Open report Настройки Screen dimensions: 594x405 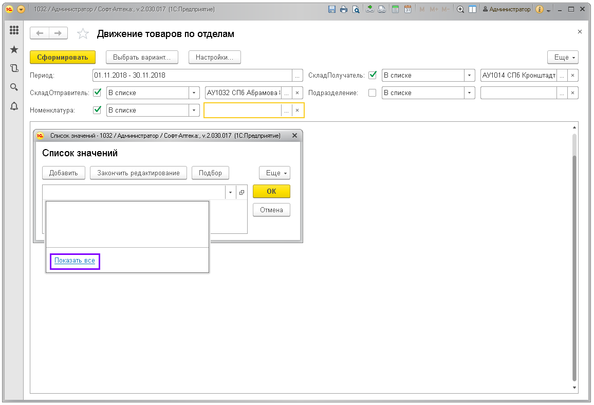click(x=215, y=57)
